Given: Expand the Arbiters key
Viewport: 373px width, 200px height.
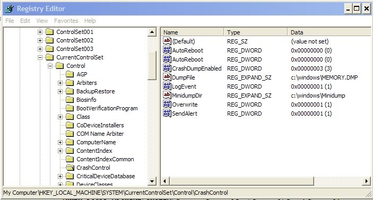Looking at the screenshot, I should [x=60, y=83].
